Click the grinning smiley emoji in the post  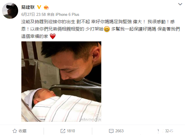pyautogui.click(x=107, y=29)
